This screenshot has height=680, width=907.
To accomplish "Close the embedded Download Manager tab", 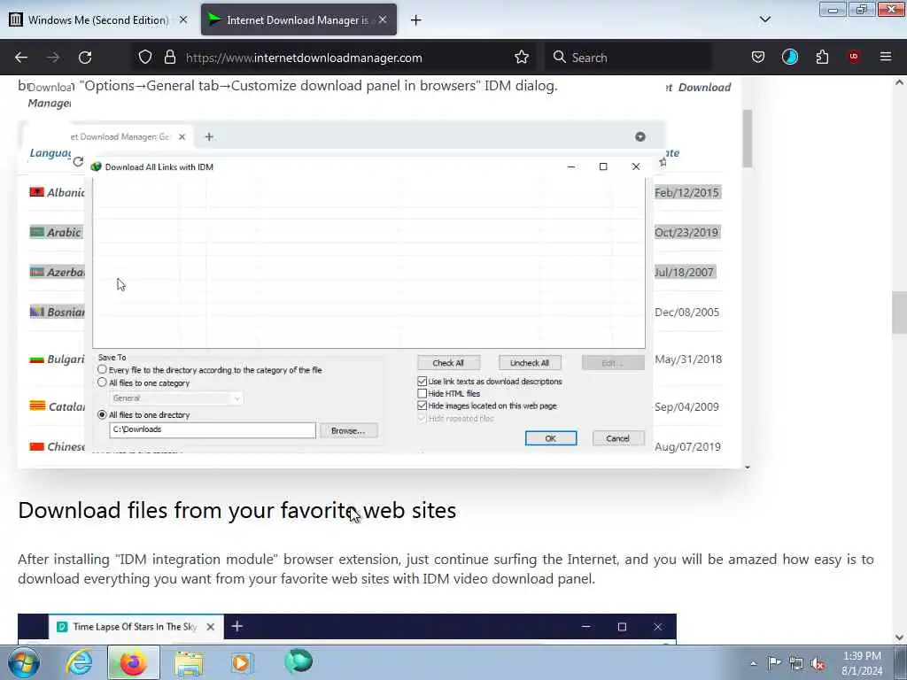I will pyautogui.click(x=182, y=136).
